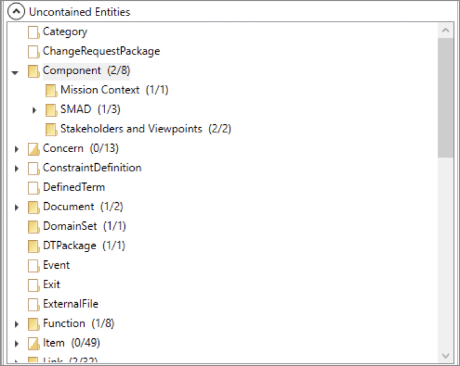Click the Event entity icon
The image size is (460, 366).
[33, 266]
